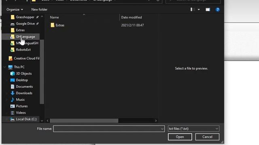Click the New folder button
The width and height of the screenshot is (259, 145).
click(x=39, y=10)
